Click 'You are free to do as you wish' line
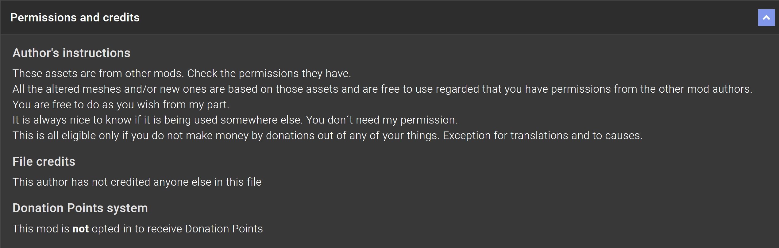 pyautogui.click(x=121, y=105)
